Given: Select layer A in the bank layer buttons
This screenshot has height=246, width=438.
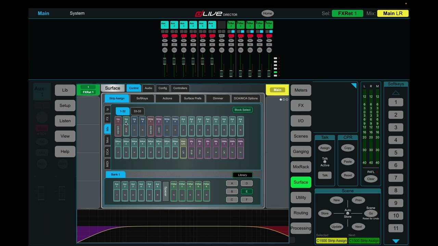Looking at the screenshot, I should point(232,183).
